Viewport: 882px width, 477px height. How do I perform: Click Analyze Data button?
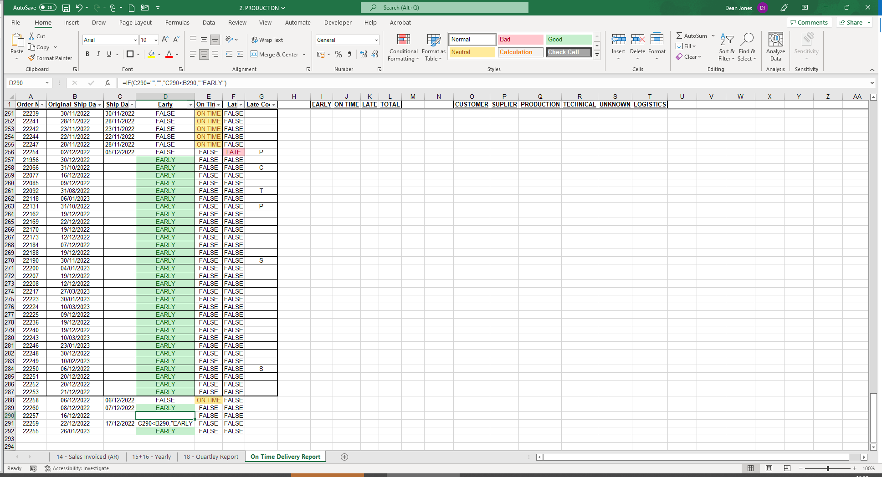click(776, 47)
